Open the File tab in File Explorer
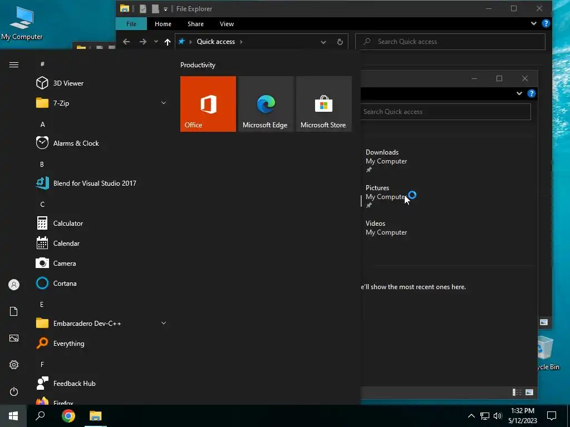This screenshot has width=570, height=427. [131, 24]
